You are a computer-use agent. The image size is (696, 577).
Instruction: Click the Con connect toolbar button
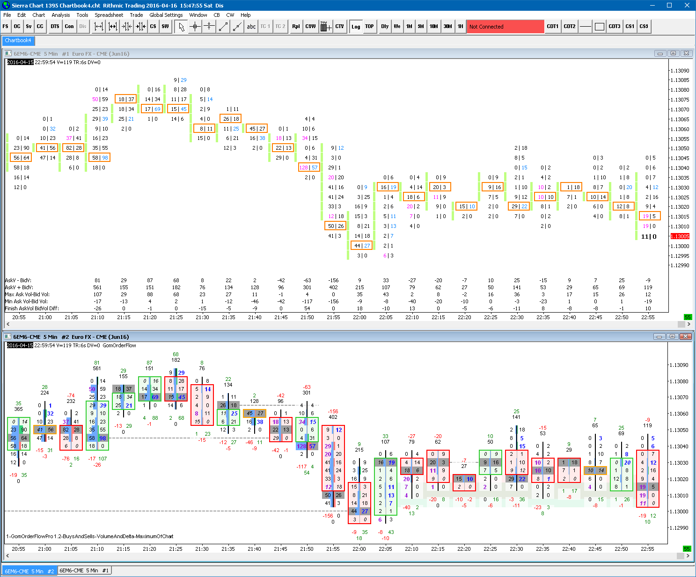69,27
